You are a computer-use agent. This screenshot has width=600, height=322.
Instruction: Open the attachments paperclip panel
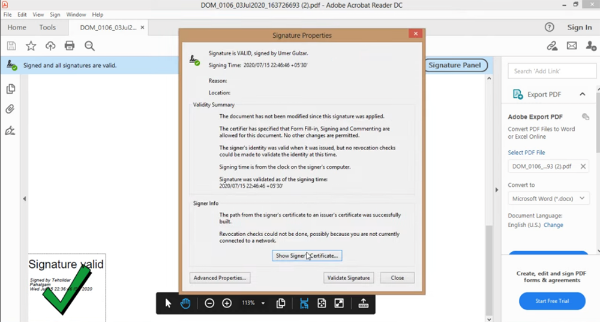tap(10, 109)
